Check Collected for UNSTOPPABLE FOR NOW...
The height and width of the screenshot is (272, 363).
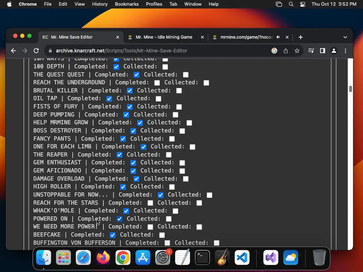click(x=210, y=195)
